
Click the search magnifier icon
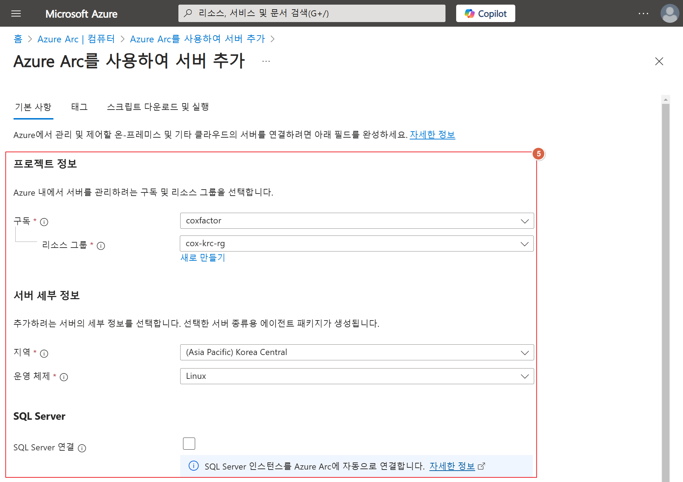188,13
